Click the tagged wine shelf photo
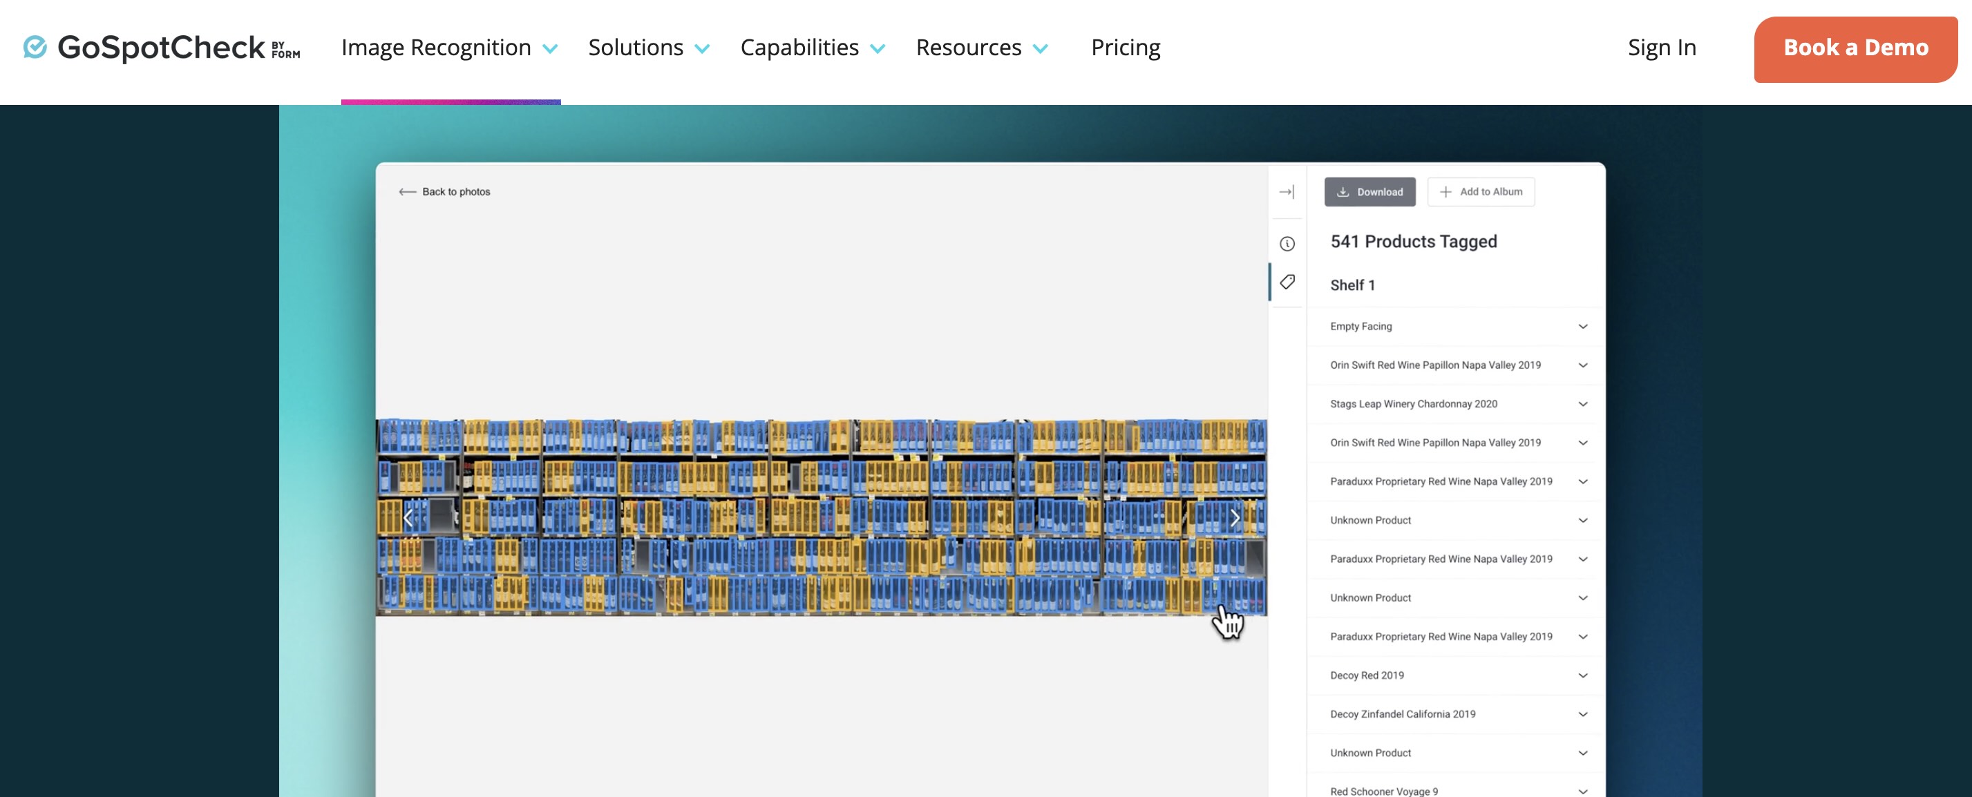This screenshot has height=797, width=1972. [821, 517]
